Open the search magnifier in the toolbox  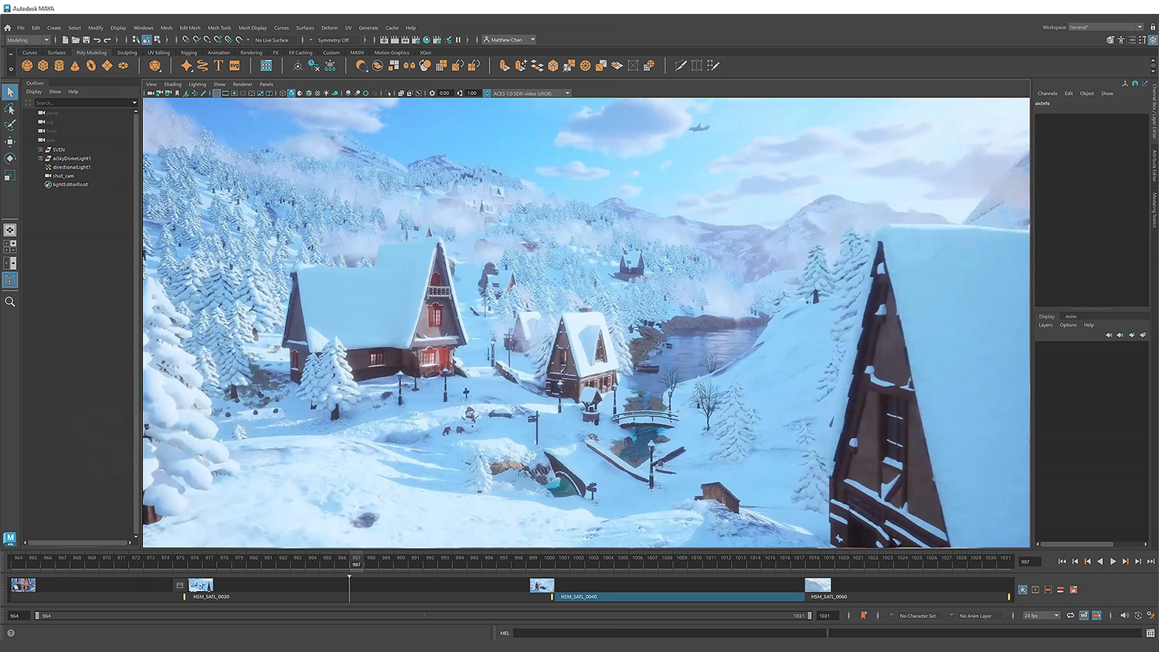pos(10,302)
